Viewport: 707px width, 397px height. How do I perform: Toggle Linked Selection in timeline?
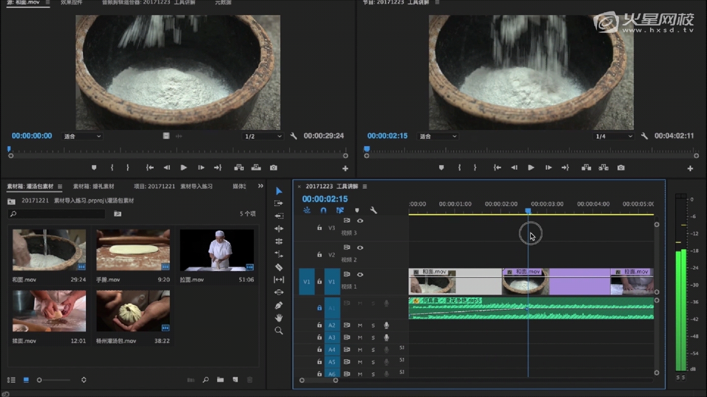(340, 210)
